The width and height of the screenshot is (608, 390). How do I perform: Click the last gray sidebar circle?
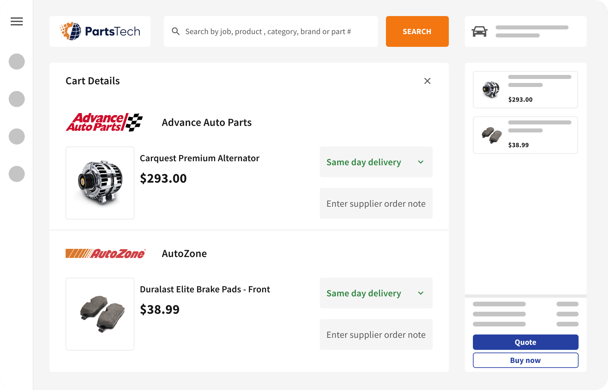[17, 174]
